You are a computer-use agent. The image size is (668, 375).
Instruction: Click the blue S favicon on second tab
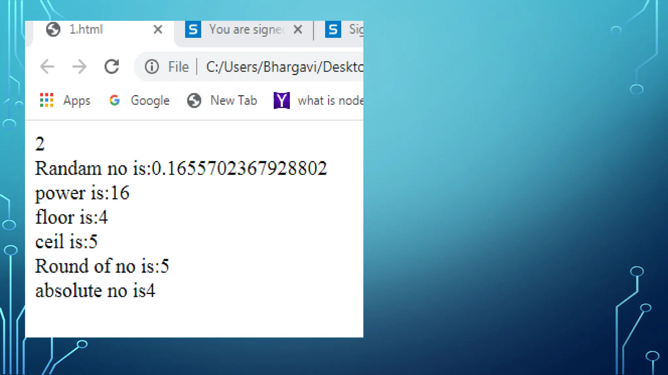[193, 30]
